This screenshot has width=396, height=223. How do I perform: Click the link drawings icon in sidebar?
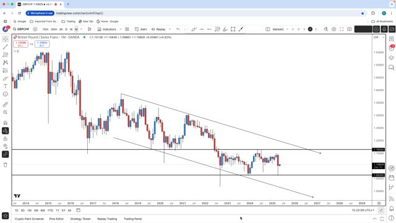[x=6, y=154]
